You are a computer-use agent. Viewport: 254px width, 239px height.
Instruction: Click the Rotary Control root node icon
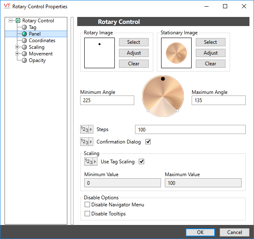point(18,21)
